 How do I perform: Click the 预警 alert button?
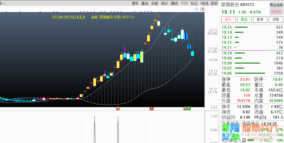click(276, 19)
